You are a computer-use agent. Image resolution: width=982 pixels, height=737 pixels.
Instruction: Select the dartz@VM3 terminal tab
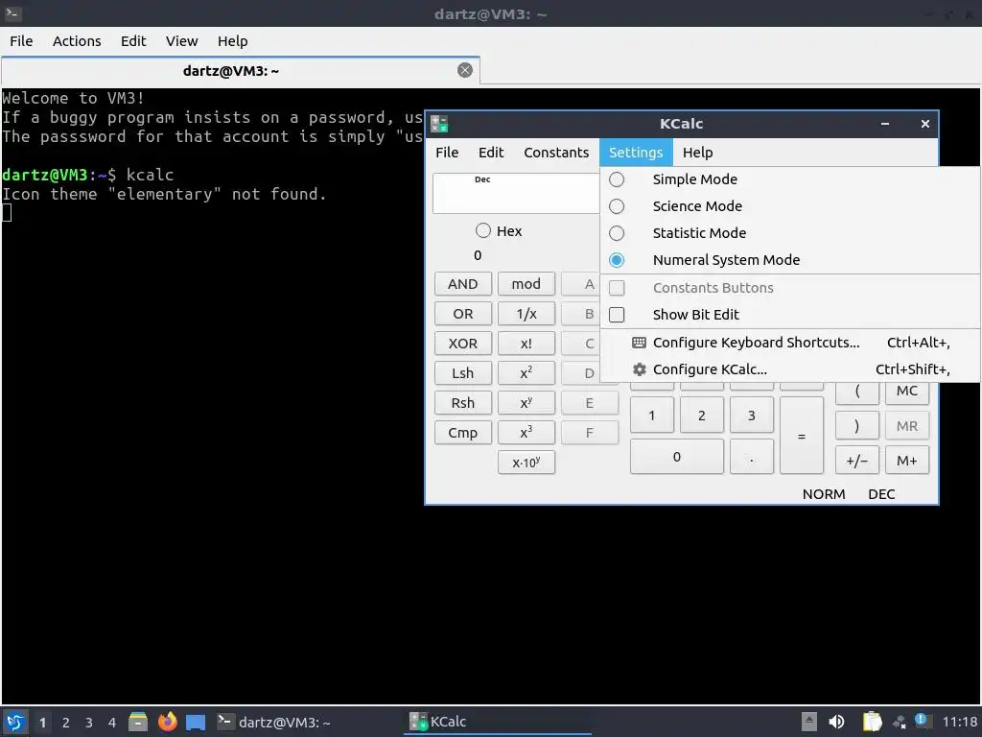tap(241, 70)
